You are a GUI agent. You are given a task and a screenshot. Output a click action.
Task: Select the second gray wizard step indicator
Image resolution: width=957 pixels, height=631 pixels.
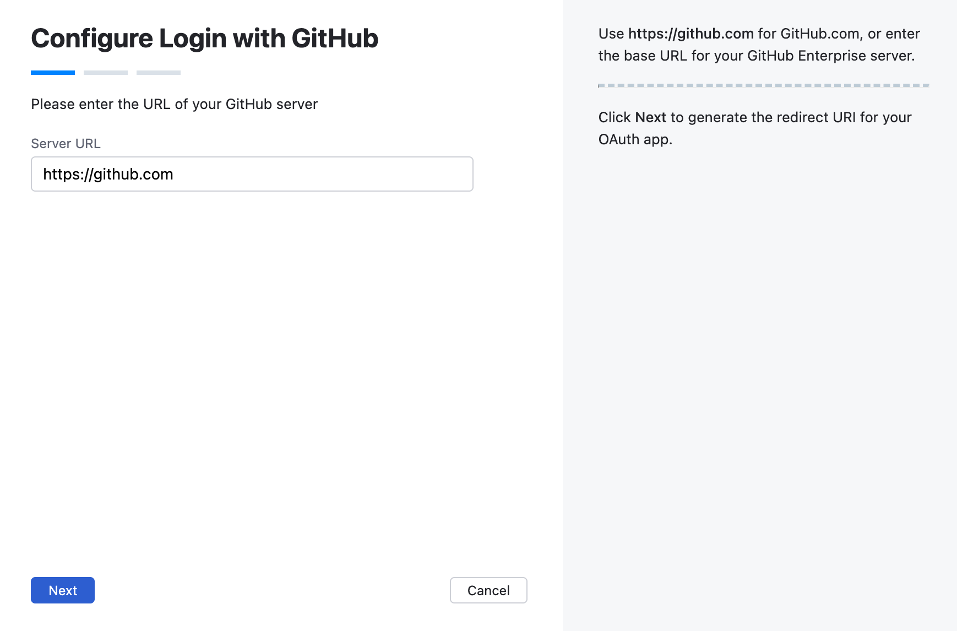(x=106, y=73)
